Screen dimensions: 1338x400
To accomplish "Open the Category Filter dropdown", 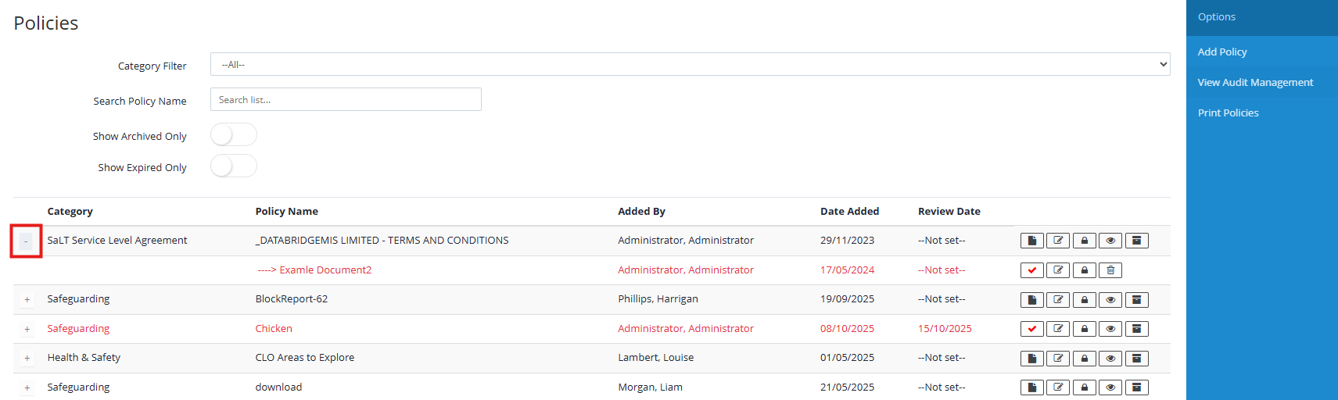I will [690, 65].
